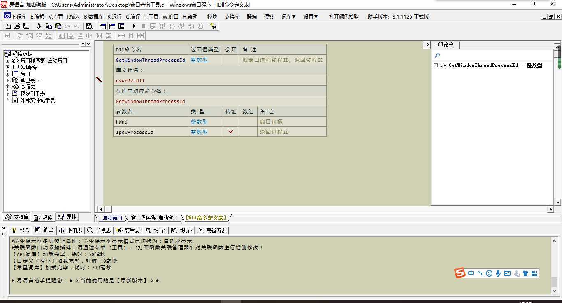Expand the Dll命令 tree node
This screenshot has height=303, width=562.
[7, 67]
